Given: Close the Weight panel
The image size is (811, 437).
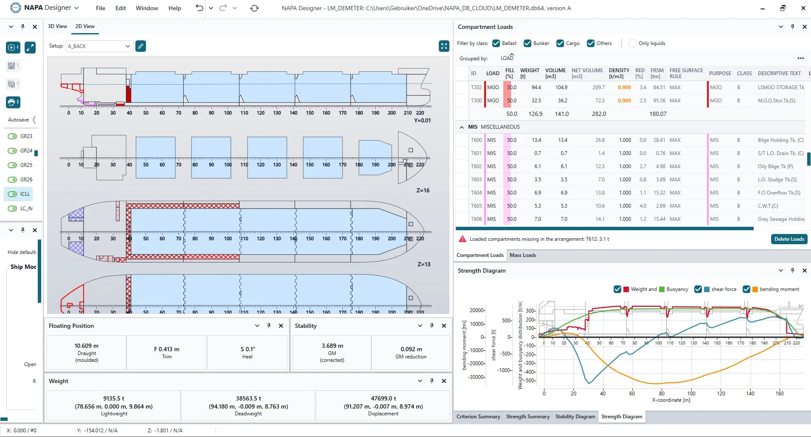Looking at the screenshot, I should (x=444, y=381).
